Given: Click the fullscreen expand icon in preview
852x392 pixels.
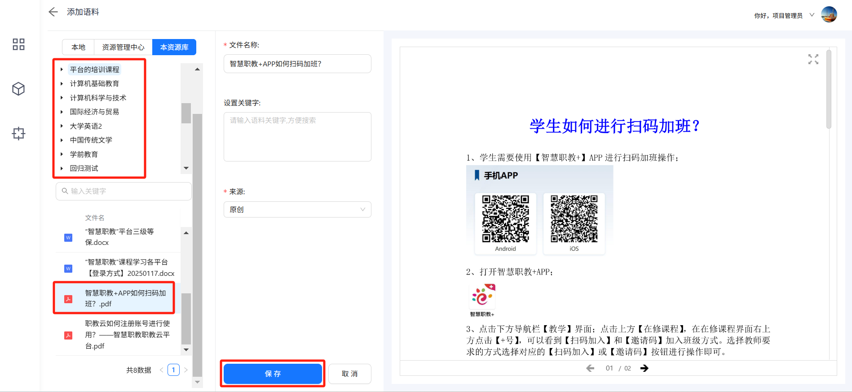Looking at the screenshot, I should [x=813, y=59].
